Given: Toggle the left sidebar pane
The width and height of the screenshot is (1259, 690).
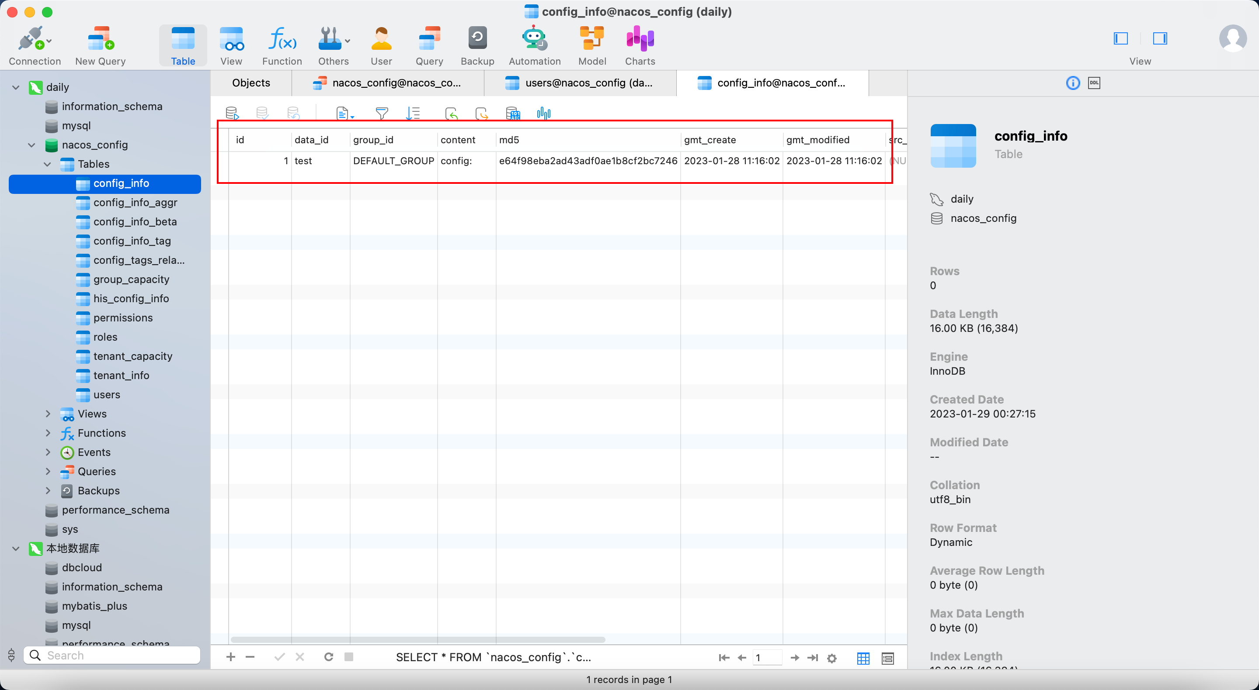Looking at the screenshot, I should 1120,38.
